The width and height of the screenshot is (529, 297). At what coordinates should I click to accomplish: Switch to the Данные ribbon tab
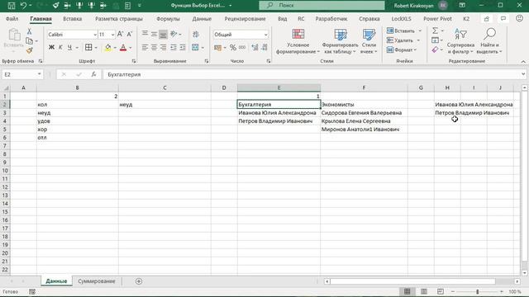202,19
